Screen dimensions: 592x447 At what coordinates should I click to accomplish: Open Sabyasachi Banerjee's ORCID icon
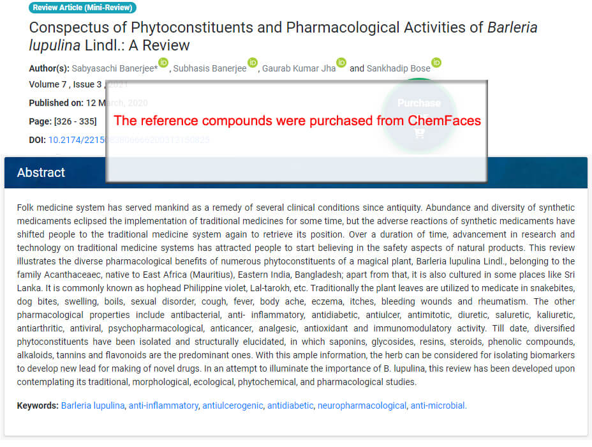pyautogui.click(x=163, y=63)
